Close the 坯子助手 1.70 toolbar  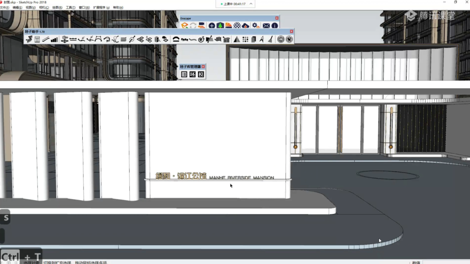pyautogui.click(x=291, y=31)
